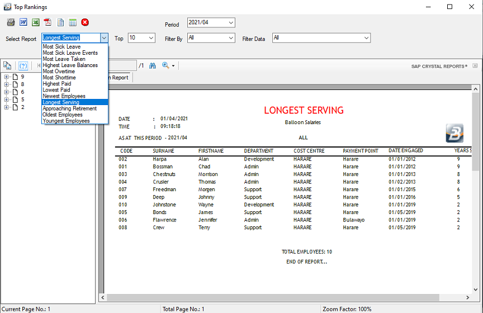This screenshot has width=483, height=313.
Task: Click Bulawayo payment point cell
Action: tap(354, 220)
